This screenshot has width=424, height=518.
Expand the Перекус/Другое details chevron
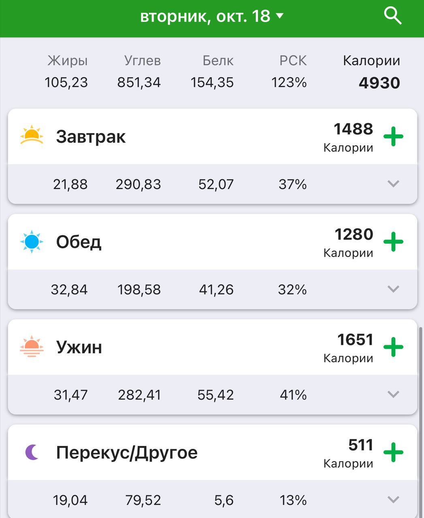tap(393, 499)
